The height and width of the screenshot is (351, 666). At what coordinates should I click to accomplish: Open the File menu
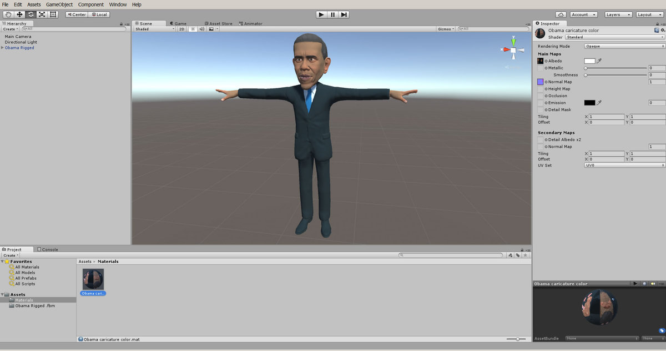tap(5, 4)
